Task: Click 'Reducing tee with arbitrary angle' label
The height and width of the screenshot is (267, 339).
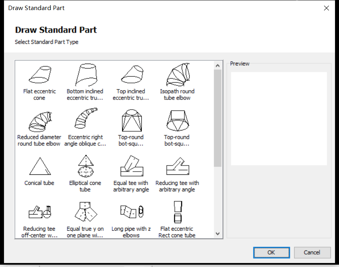Action: 177,186
